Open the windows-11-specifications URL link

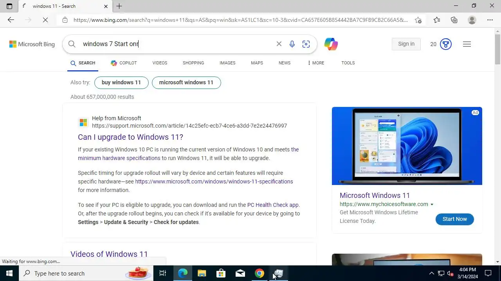(x=214, y=181)
